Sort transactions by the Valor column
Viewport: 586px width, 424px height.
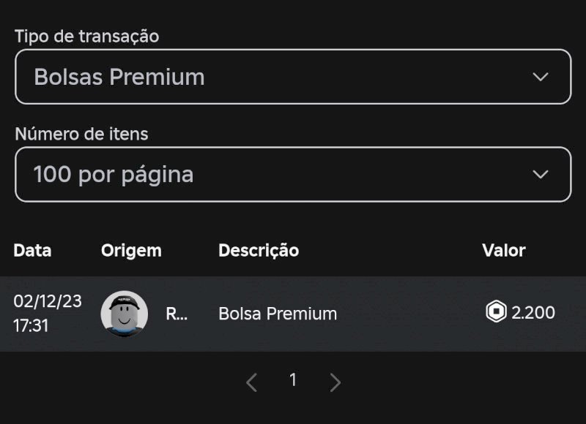click(x=504, y=250)
